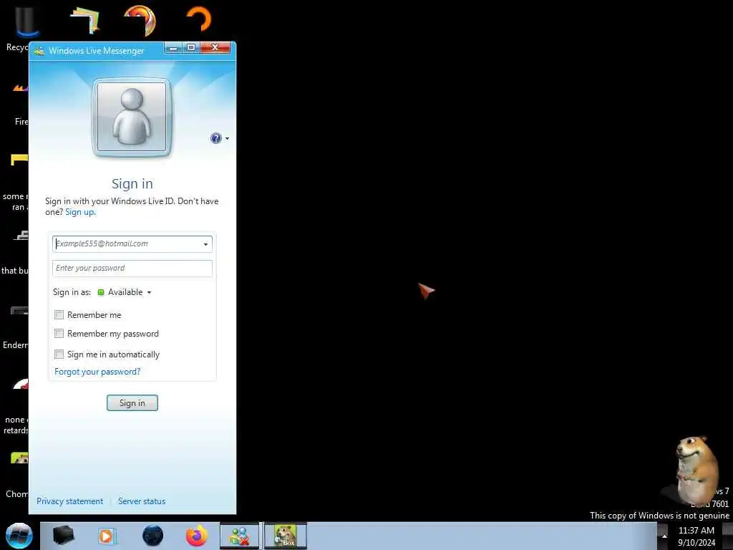
Task: Open the Sign up link
Action: click(x=80, y=212)
